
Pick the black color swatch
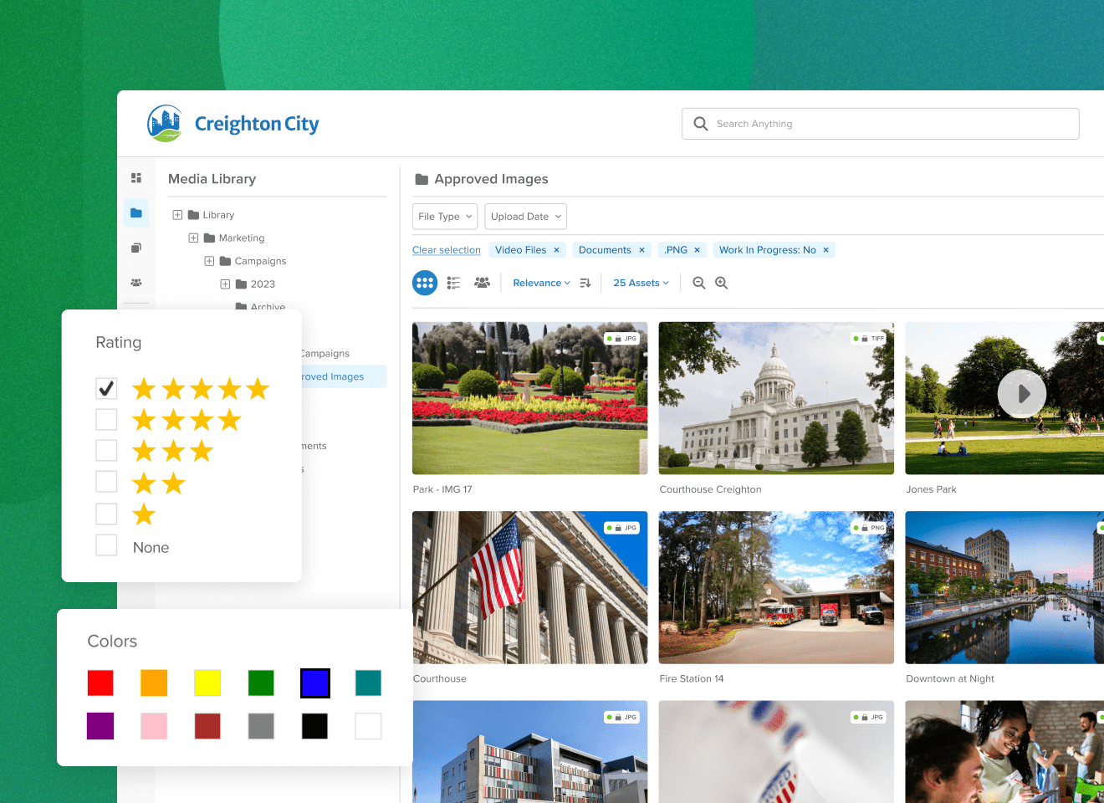tap(314, 726)
